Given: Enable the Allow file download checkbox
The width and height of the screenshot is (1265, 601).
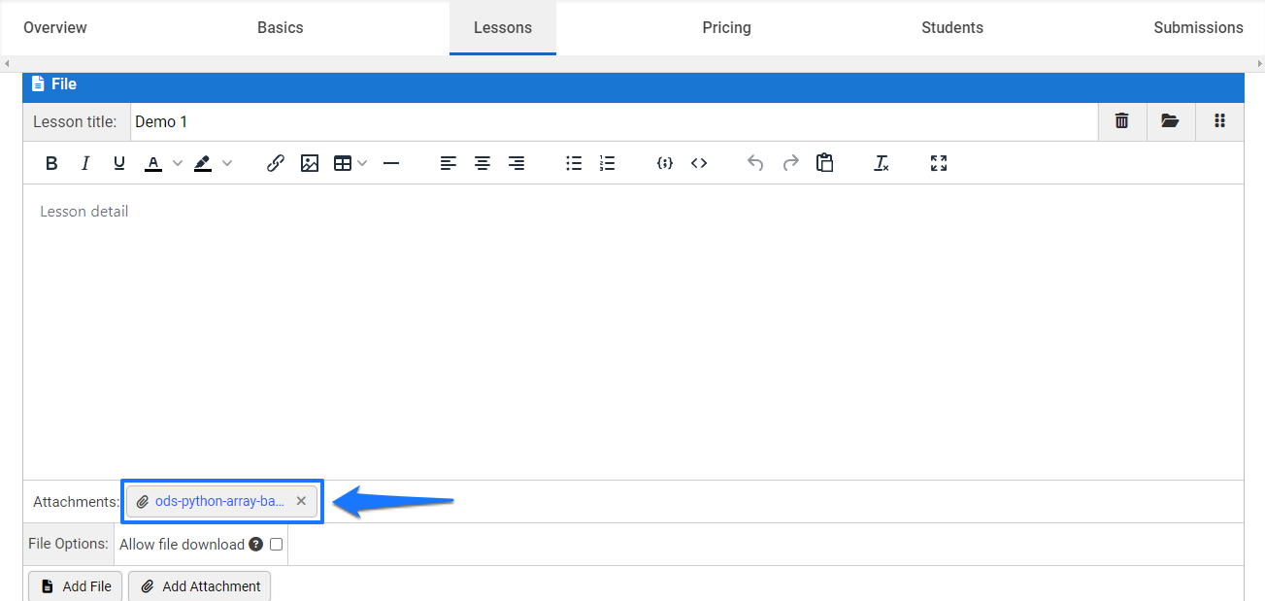Looking at the screenshot, I should click(276, 545).
